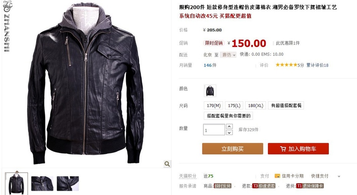
Task: Select the black jacket color swatch
Action: coord(210,91)
